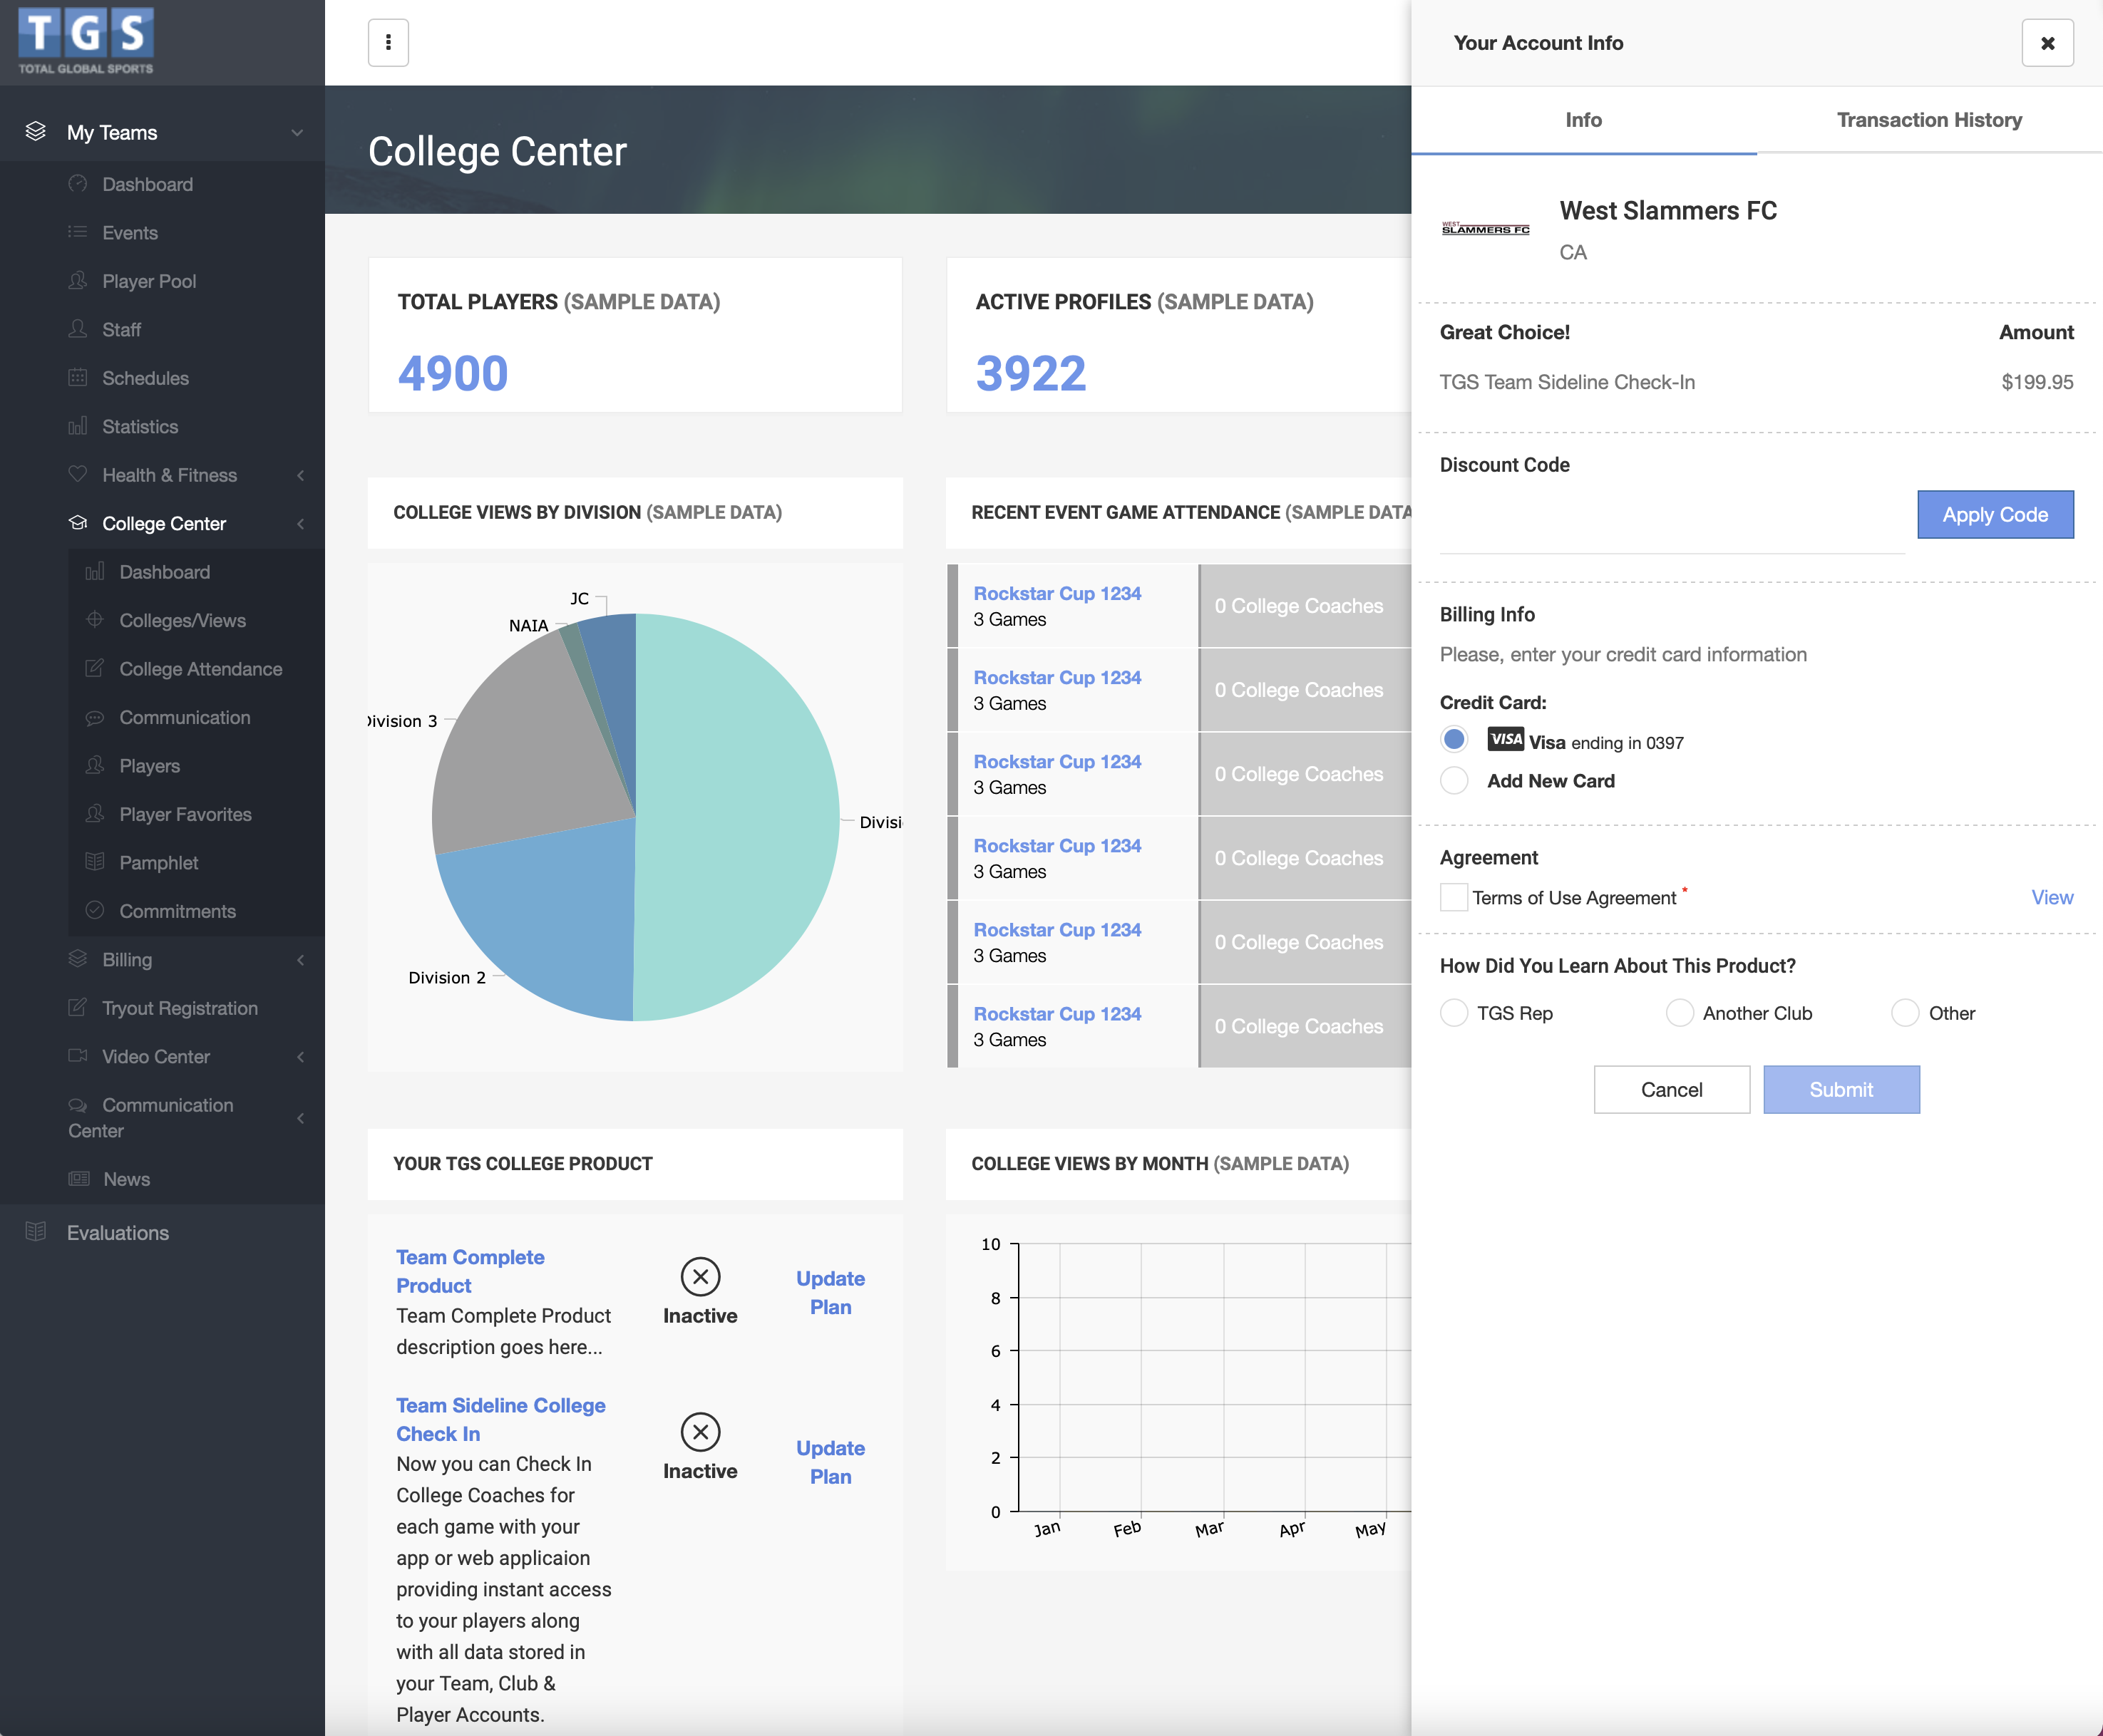This screenshot has width=2103, height=1736.
Task: Open Players in the College Center submenu
Action: pos(150,765)
